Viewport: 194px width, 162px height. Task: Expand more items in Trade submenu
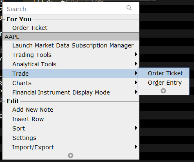point(163,91)
